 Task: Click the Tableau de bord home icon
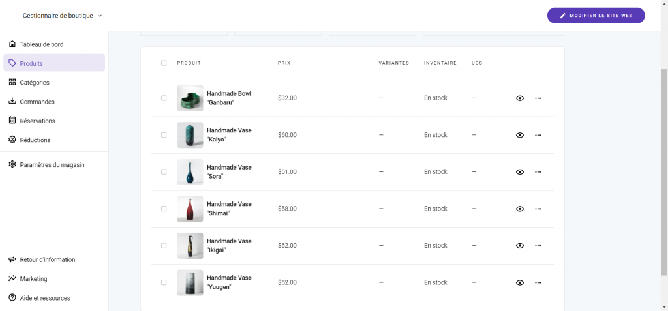coord(12,44)
